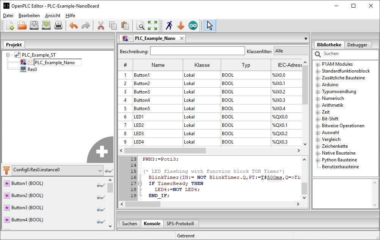The height and width of the screenshot is (240, 380).
Task: Cut selection with scissors icon
Action: click(x=101, y=25)
